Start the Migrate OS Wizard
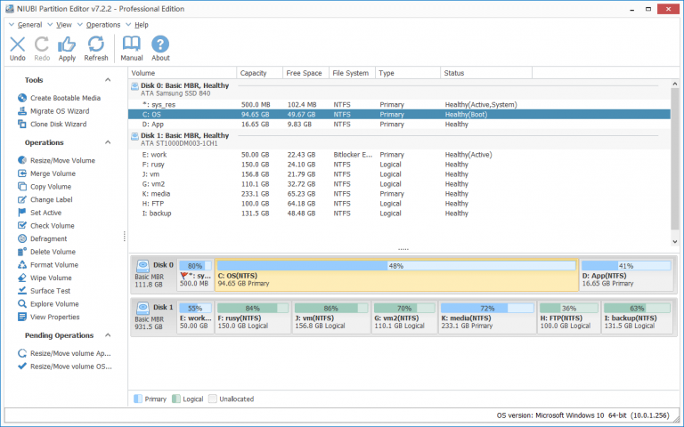Viewport: 684px width, 427px height. 53,111
